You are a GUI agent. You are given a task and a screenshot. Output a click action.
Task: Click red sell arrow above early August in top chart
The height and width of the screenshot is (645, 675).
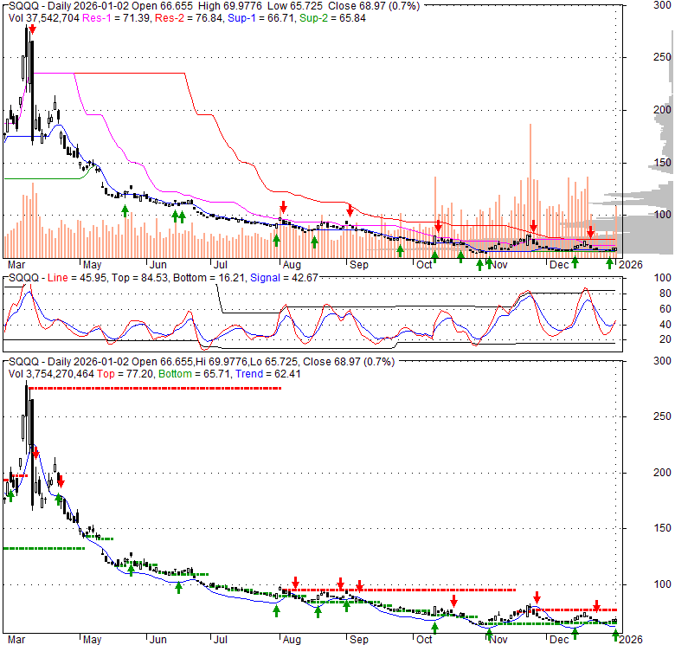283,207
